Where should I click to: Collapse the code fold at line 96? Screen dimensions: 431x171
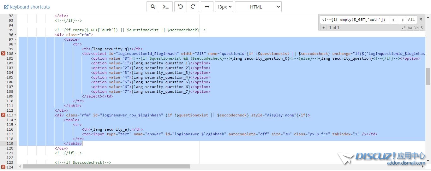click(x=15, y=35)
